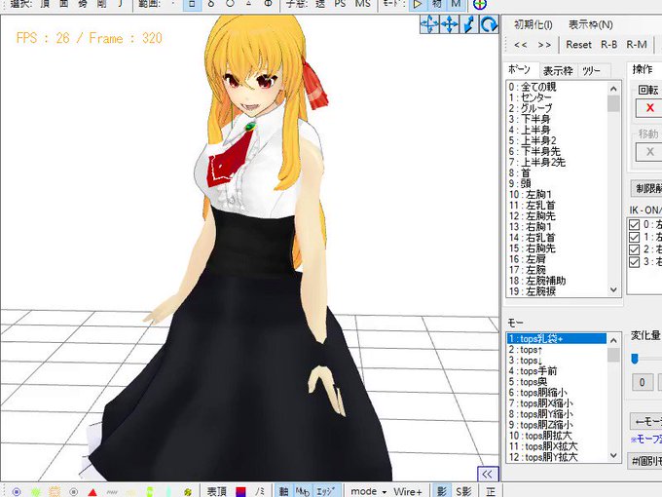Open the mode dropdown
This screenshot has width=662, height=497.
click(x=368, y=491)
